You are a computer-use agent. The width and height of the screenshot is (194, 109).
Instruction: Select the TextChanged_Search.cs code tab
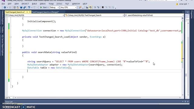15,12
